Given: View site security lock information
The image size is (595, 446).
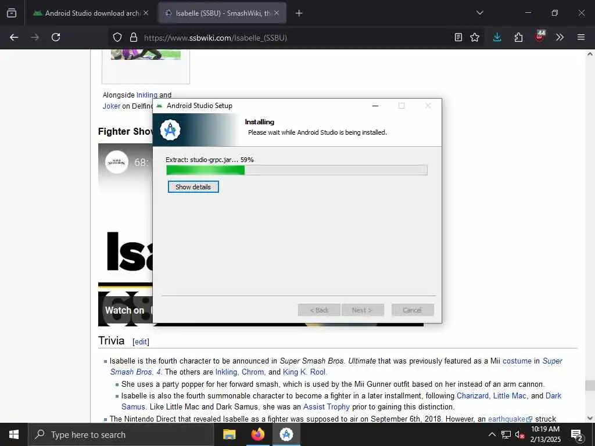Looking at the screenshot, I should point(133,37).
